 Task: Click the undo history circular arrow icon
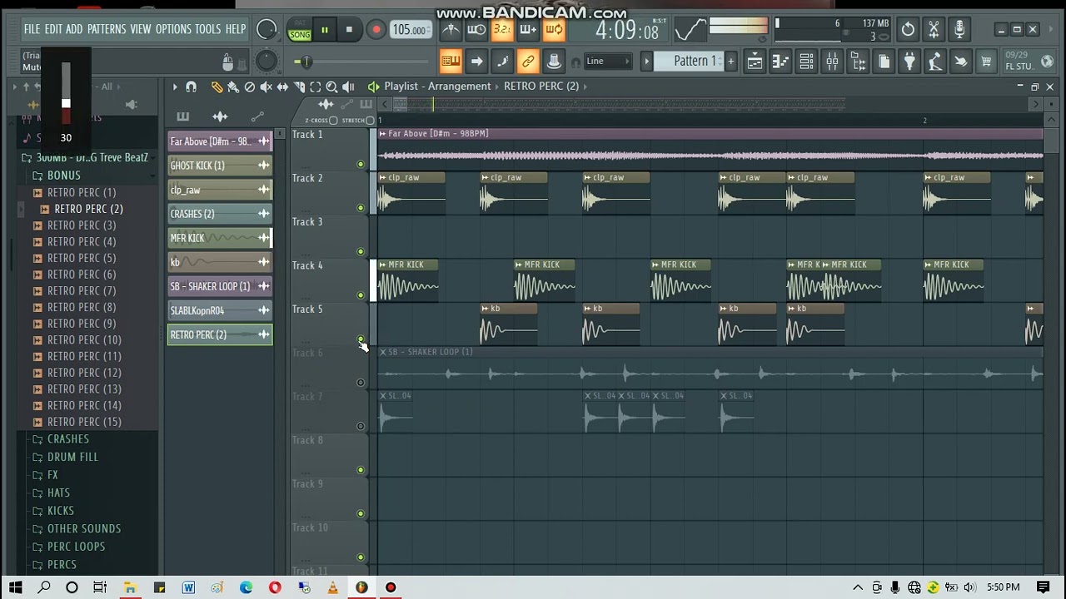[908, 30]
